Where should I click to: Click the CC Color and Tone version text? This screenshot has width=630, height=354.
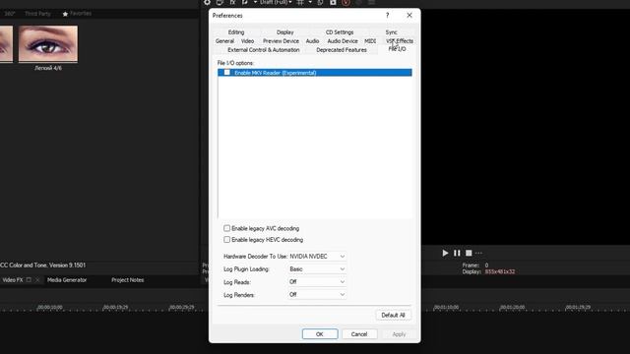pyautogui.click(x=42, y=265)
